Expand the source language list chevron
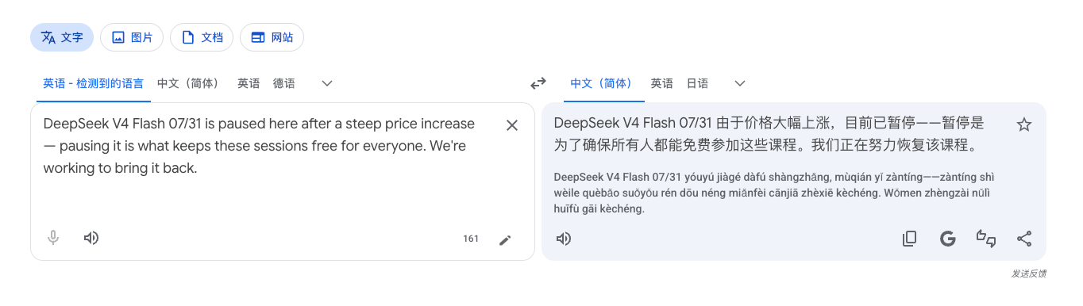The image size is (1083, 306). point(326,83)
